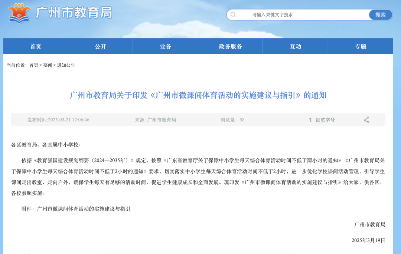The image size is (401, 254).
Task: Go to 首页 in main navigation bar
Action: (36, 46)
